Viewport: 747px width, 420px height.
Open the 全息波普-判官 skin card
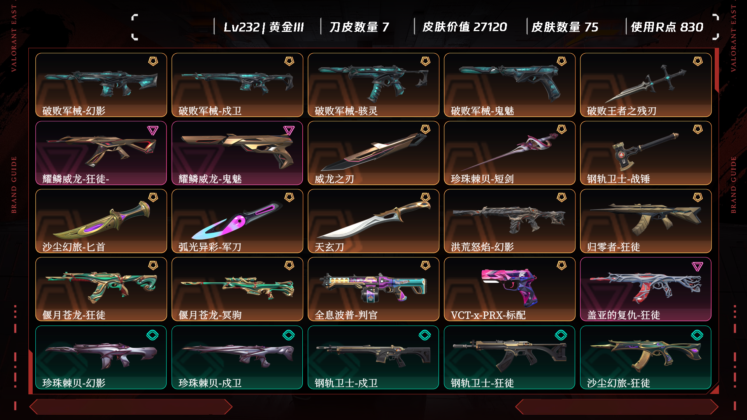click(x=373, y=289)
